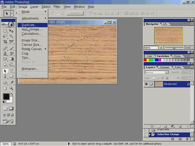Select the Brush tool

click(11, 48)
